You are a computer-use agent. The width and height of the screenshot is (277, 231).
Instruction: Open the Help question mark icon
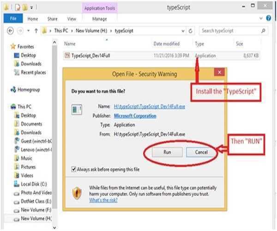coord(269,18)
